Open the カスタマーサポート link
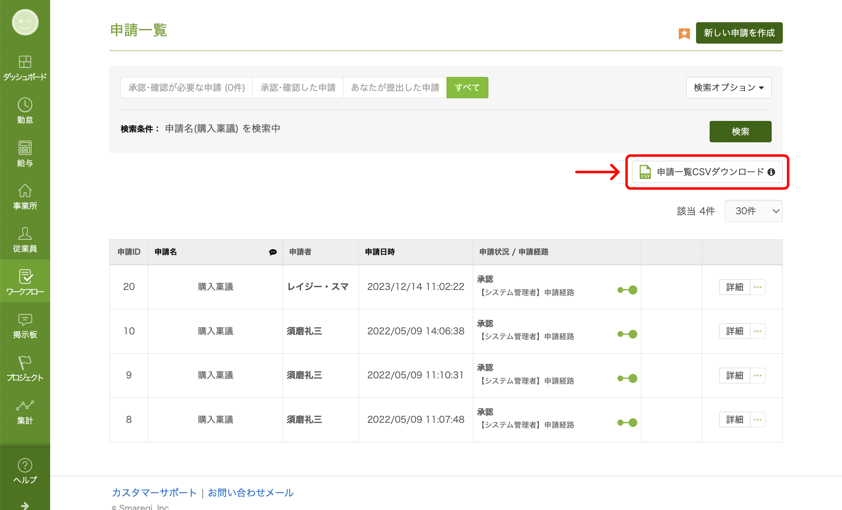Viewport: 842px width, 510px height. click(x=154, y=493)
